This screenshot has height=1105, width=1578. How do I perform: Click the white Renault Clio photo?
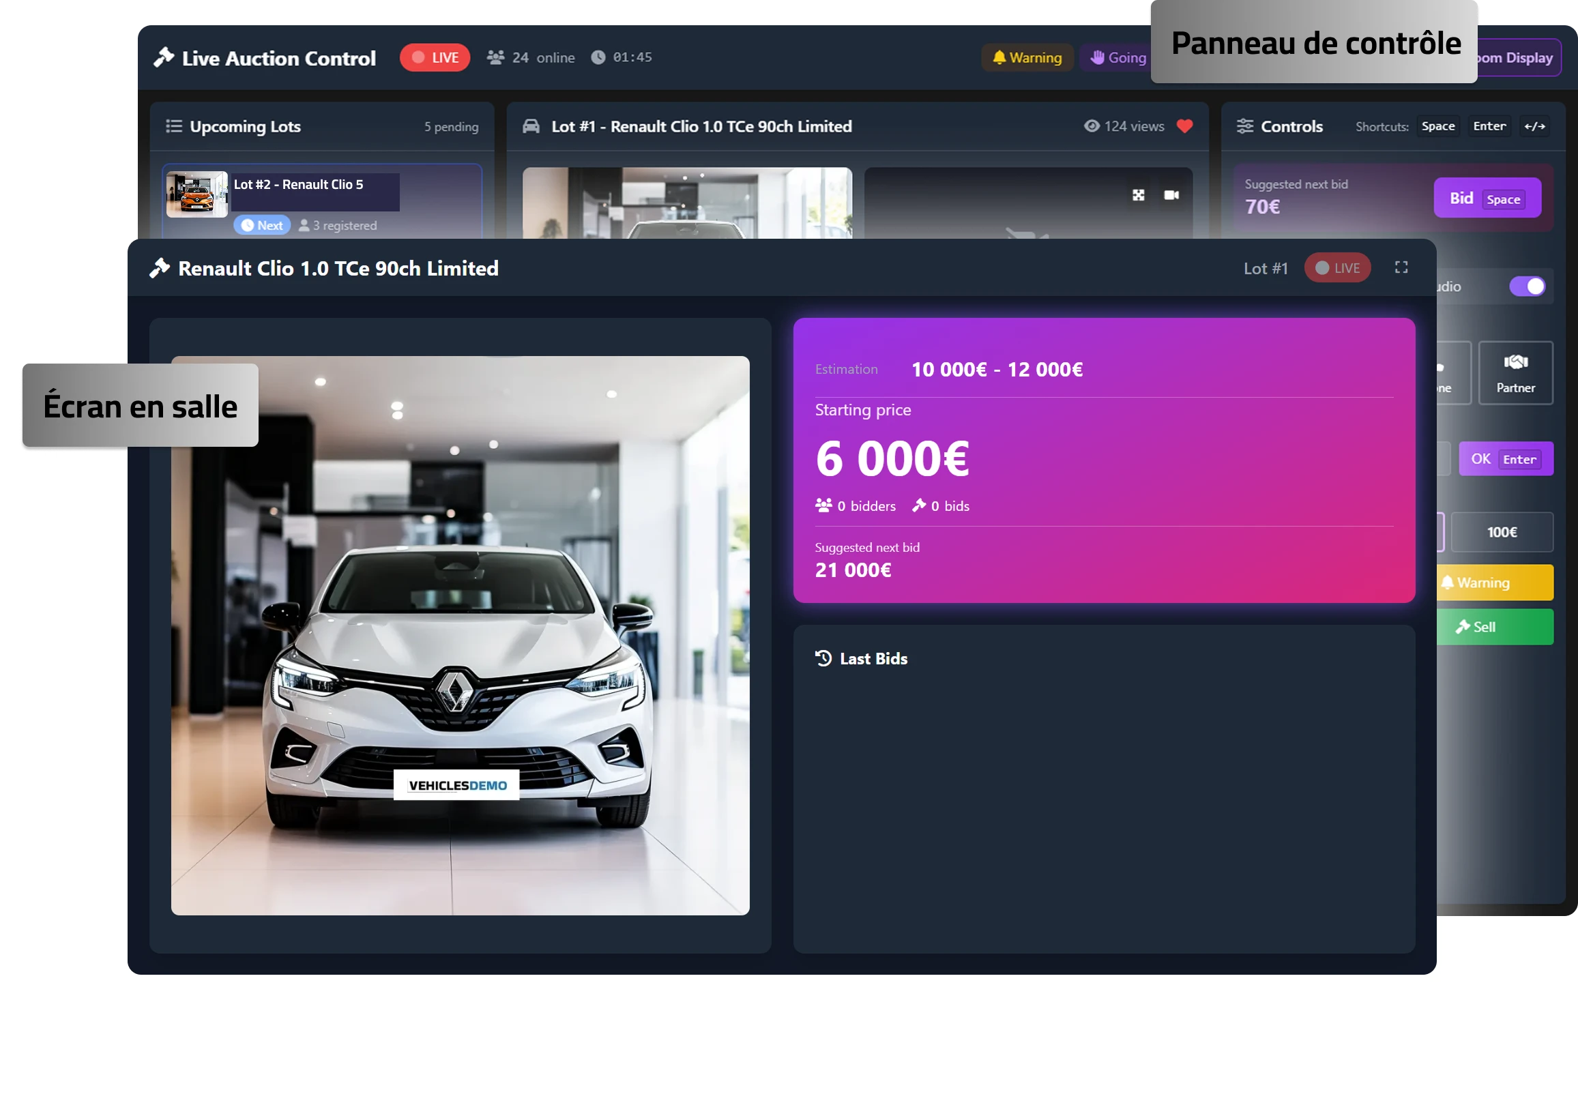[460, 635]
